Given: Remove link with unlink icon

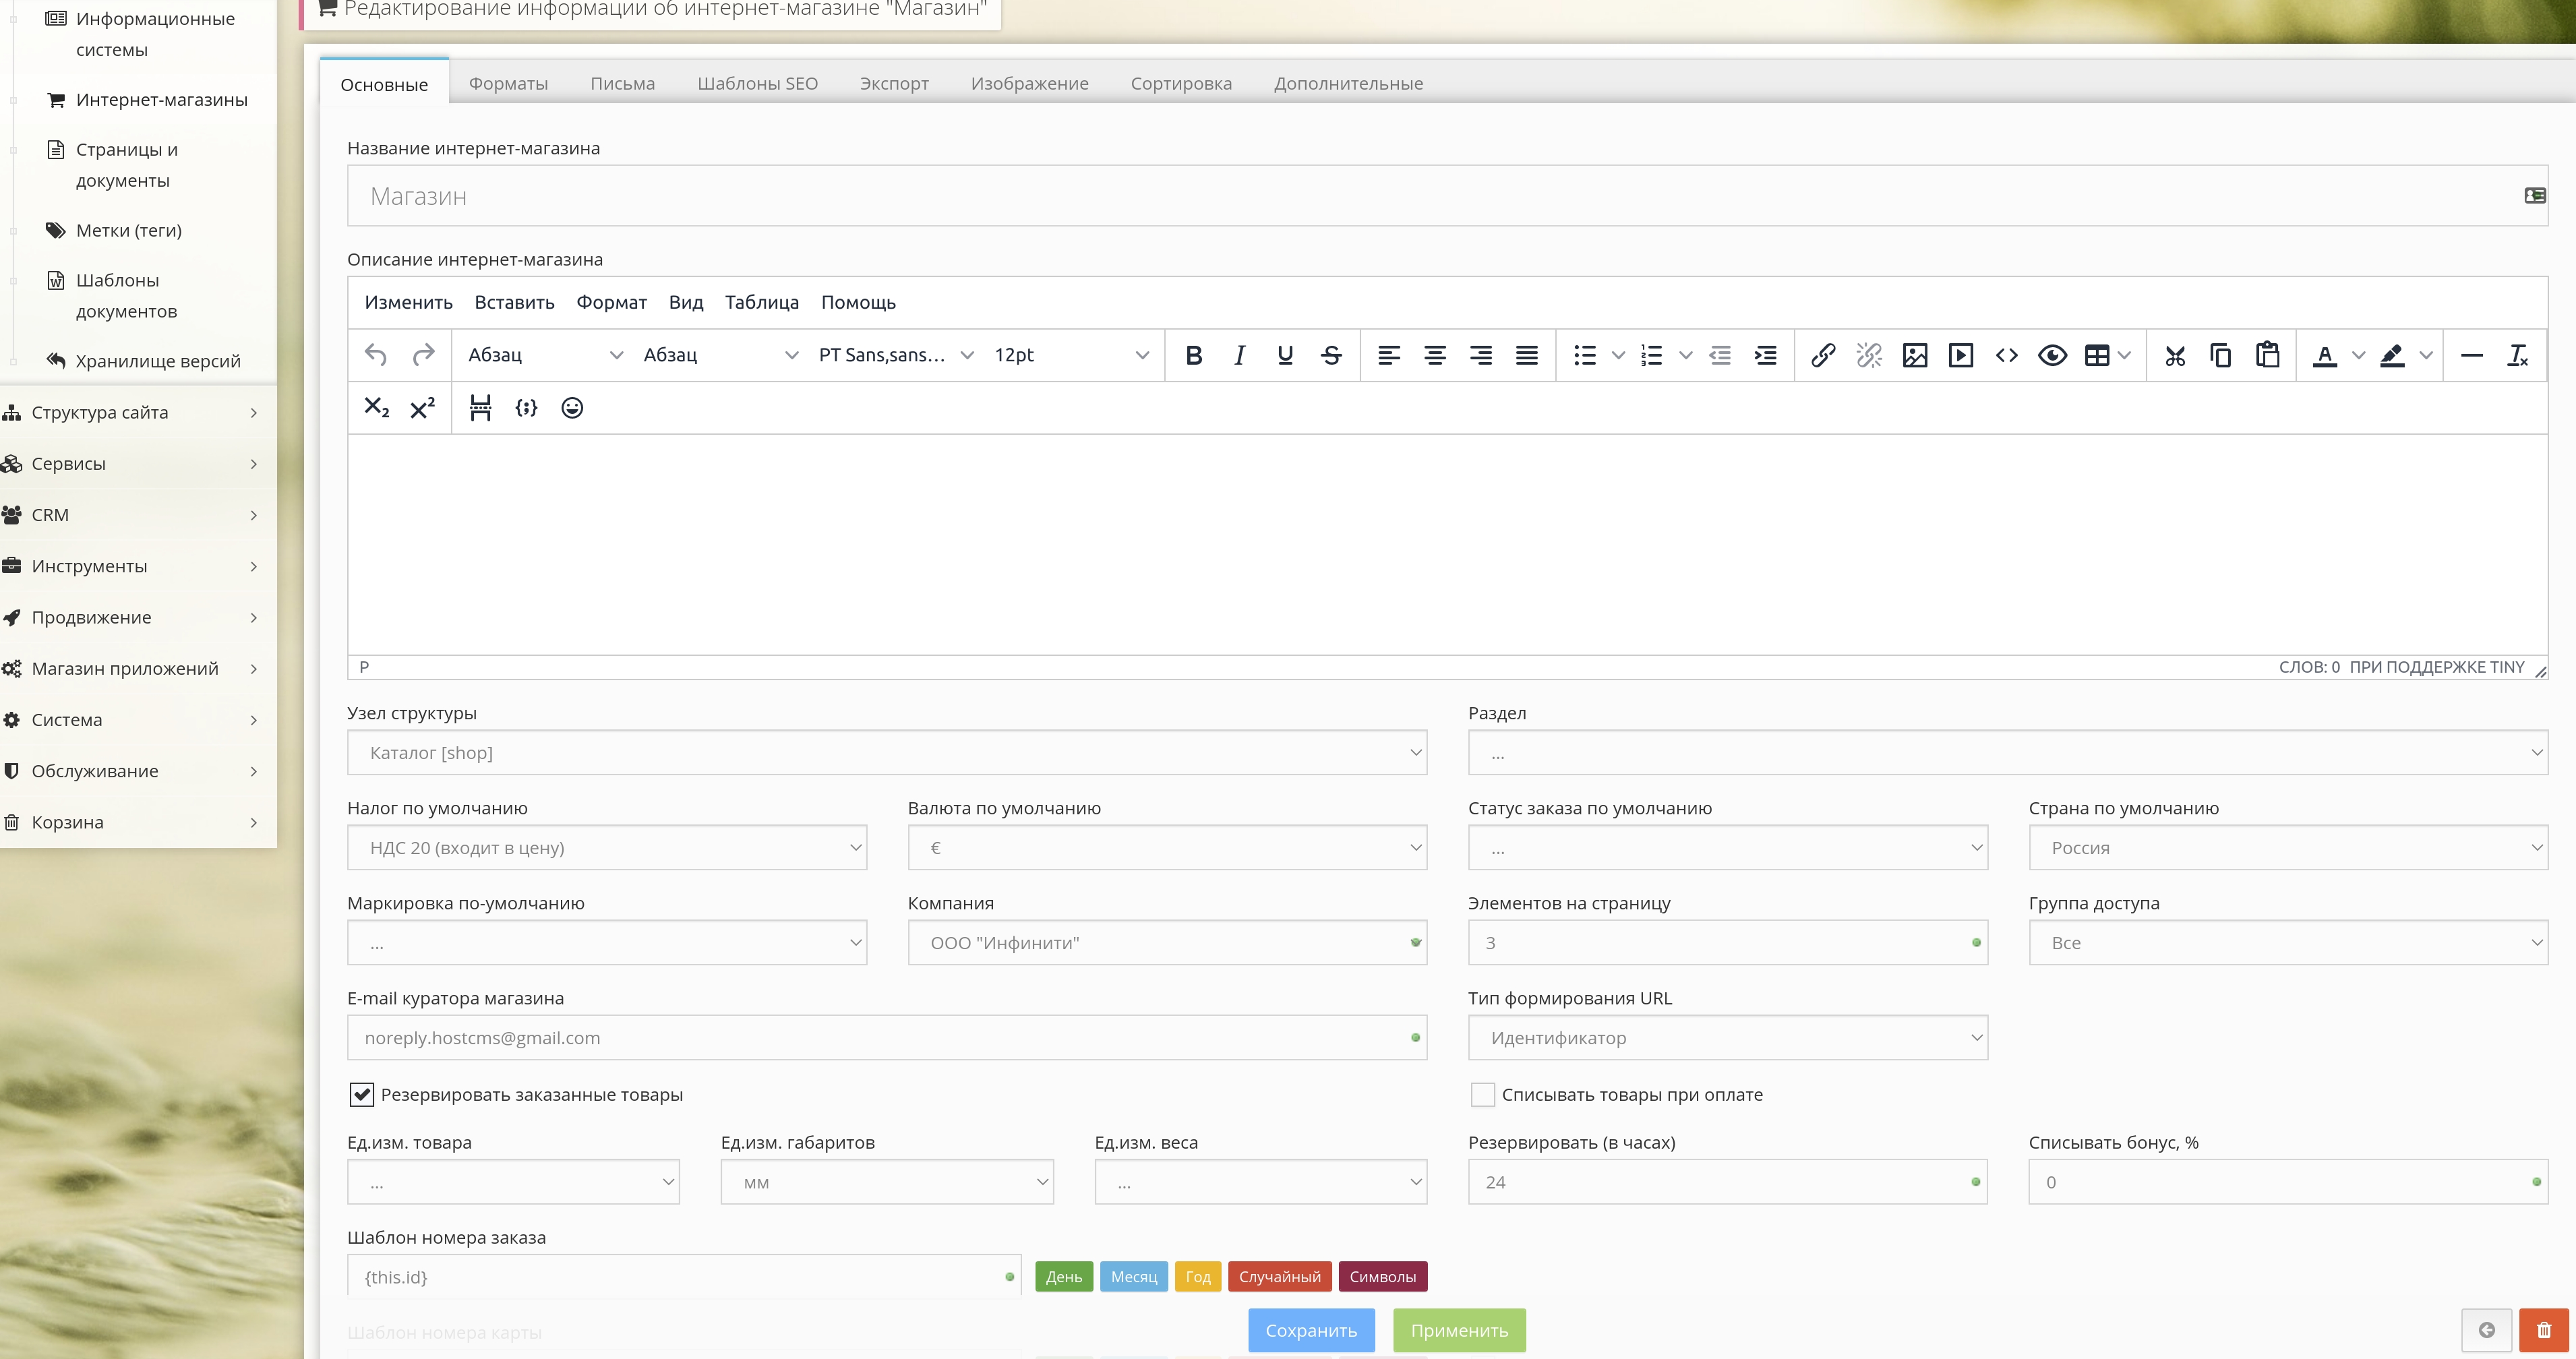Looking at the screenshot, I should [x=1869, y=355].
